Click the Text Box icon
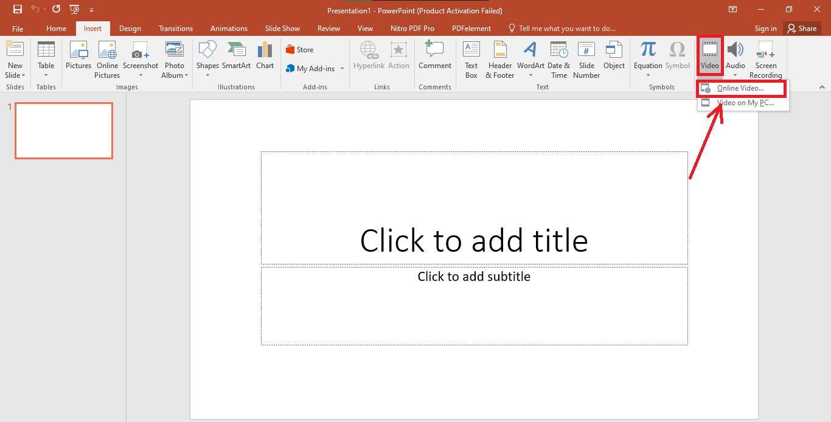 (471, 59)
